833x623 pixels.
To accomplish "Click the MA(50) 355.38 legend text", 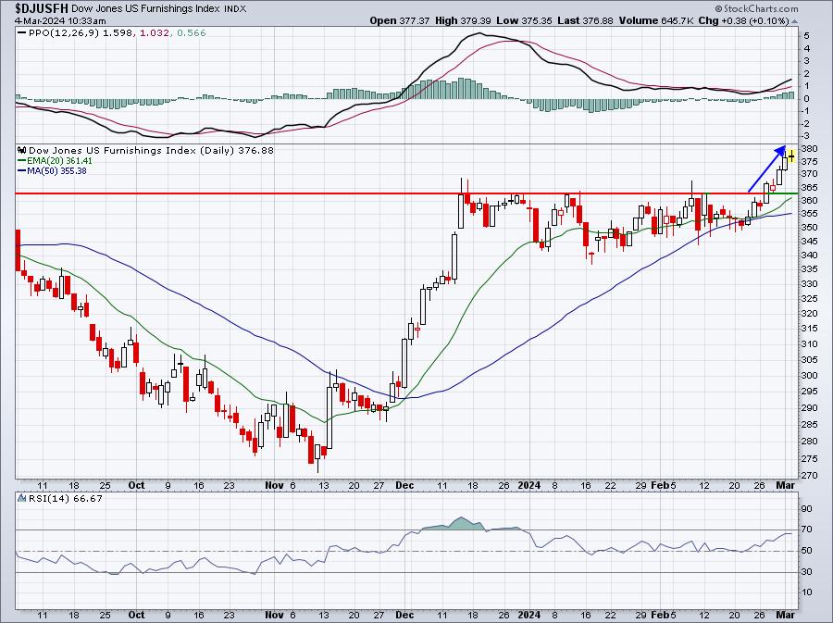I will (56, 171).
